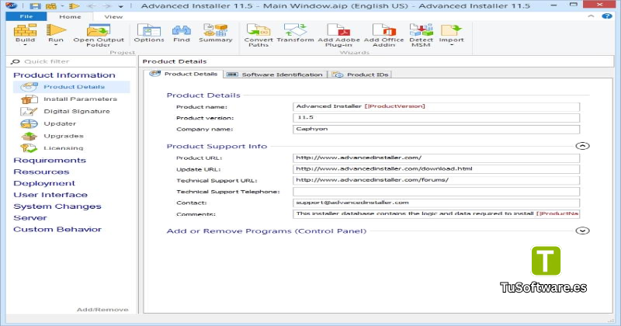Click the Comments field

(436, 214)
